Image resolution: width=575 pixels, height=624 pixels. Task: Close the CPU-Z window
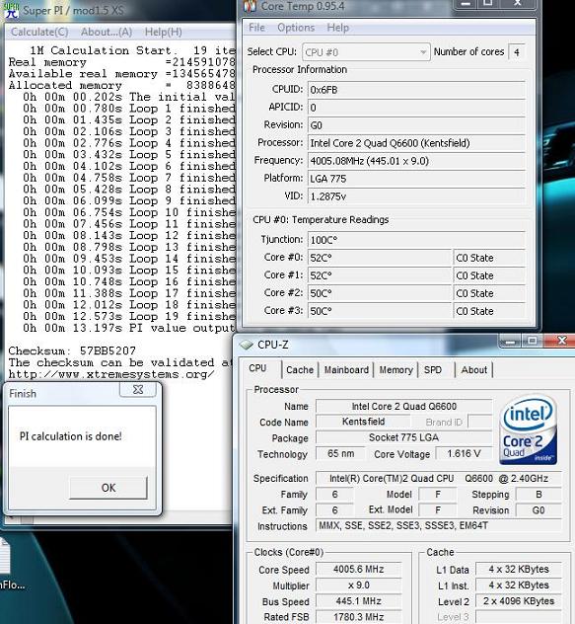coord(561,341)
